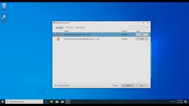Click the Web Platform Installer taskbar icon
189x106 pixels.
(x=68, y=102)
